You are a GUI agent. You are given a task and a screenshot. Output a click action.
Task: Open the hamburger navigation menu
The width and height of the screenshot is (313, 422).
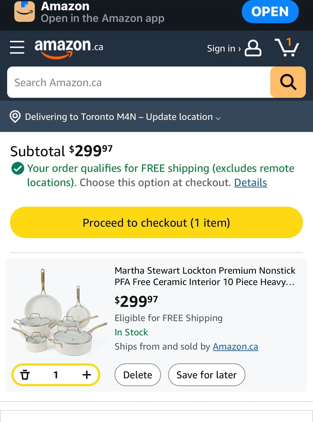point(17,47)
